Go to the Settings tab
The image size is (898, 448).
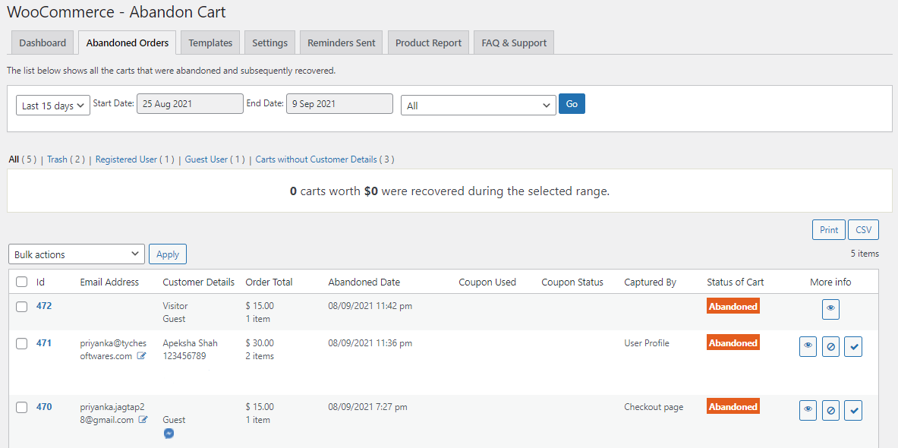[269, 43]
